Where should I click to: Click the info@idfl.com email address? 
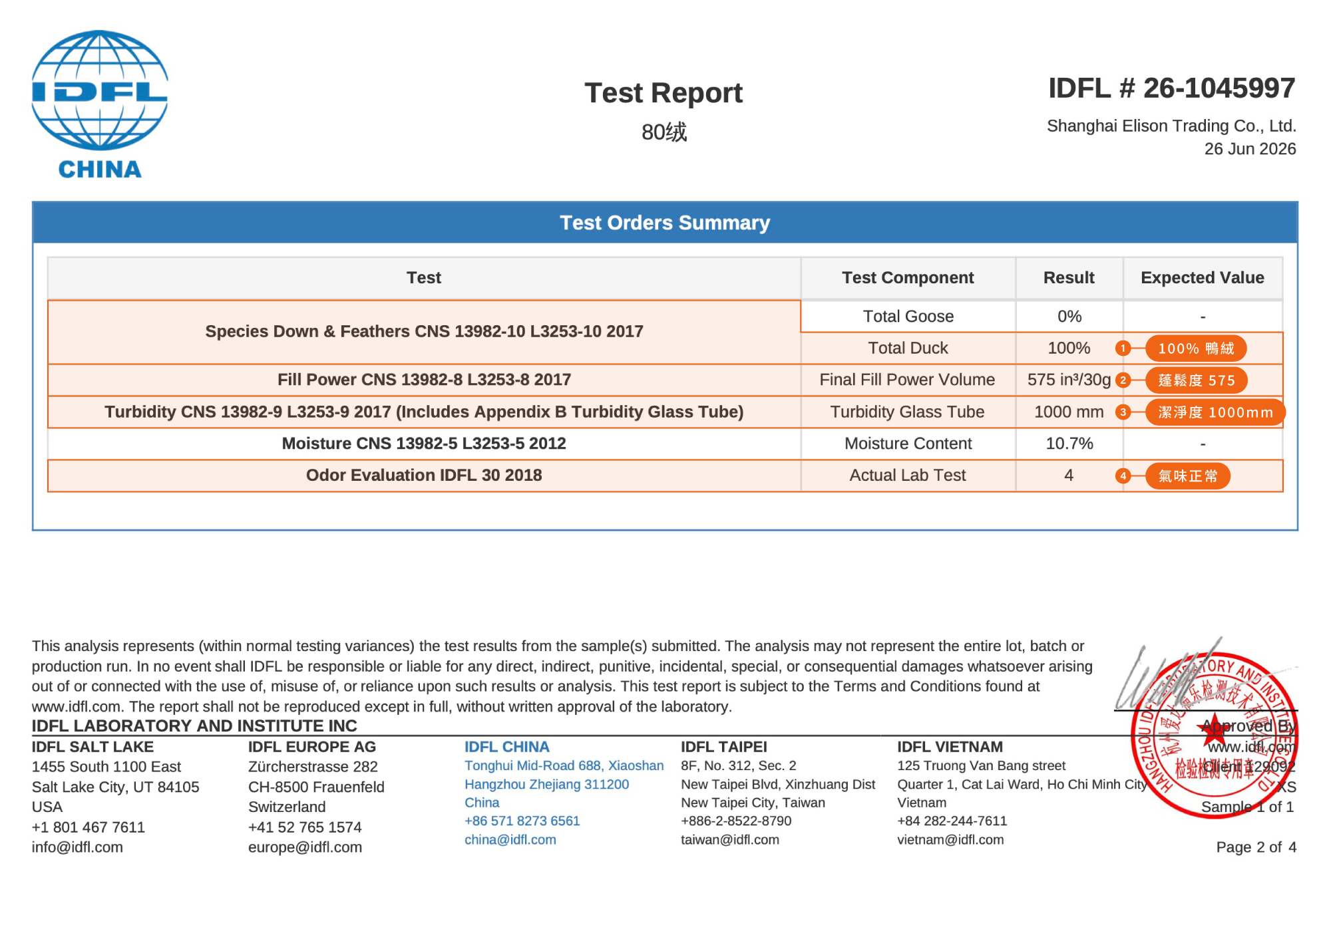[77, 847]
